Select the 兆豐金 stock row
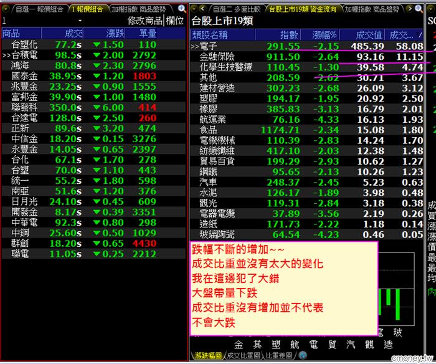436x364 pixels. pyautogui.click(x=93, y=87)
